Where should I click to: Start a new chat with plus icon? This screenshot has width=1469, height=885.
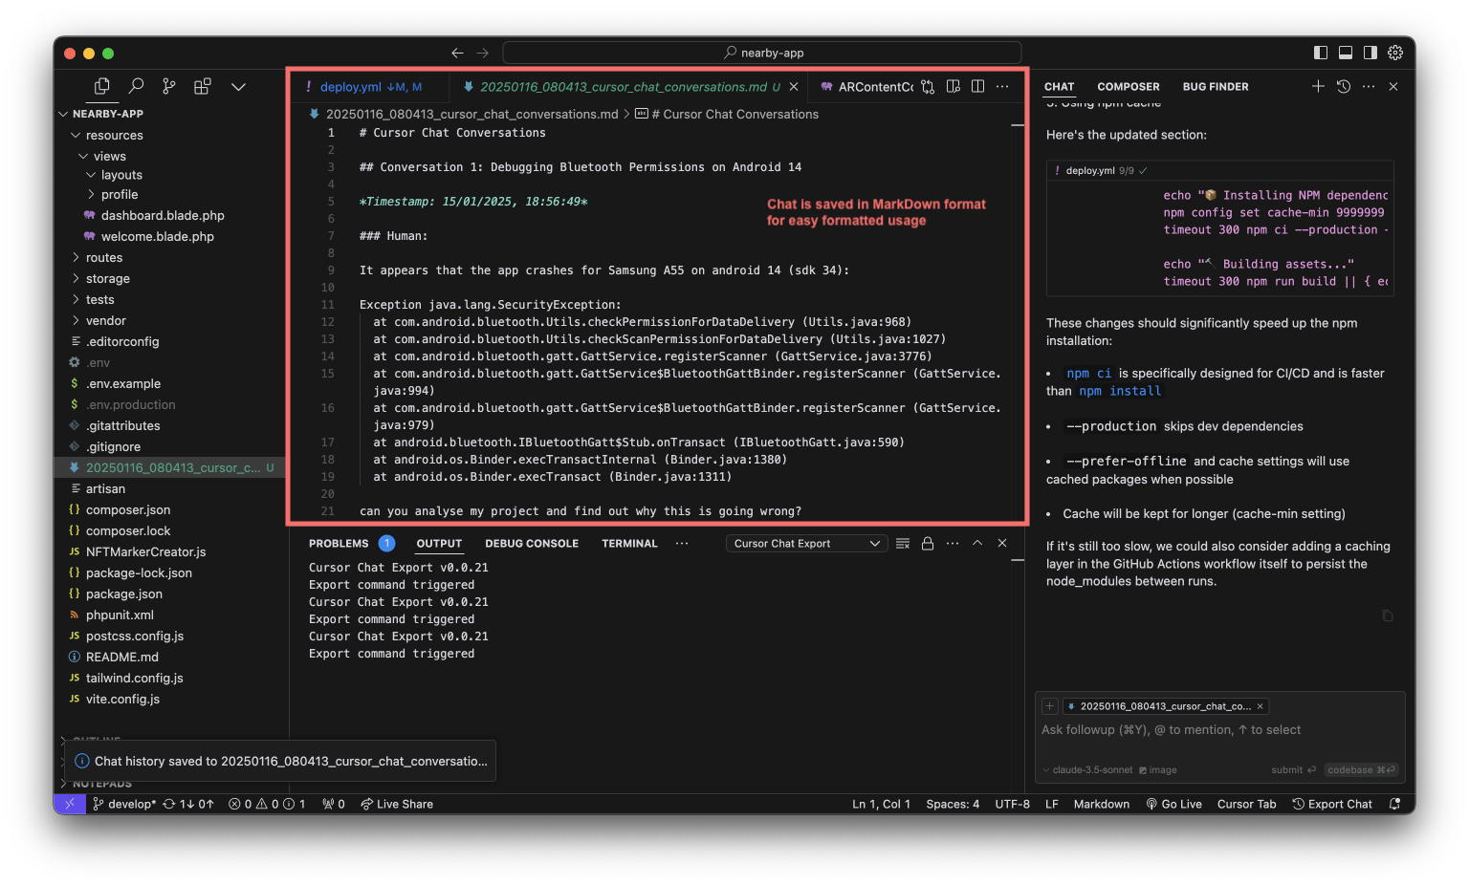pyautogui.click(x=1318, y=86)
